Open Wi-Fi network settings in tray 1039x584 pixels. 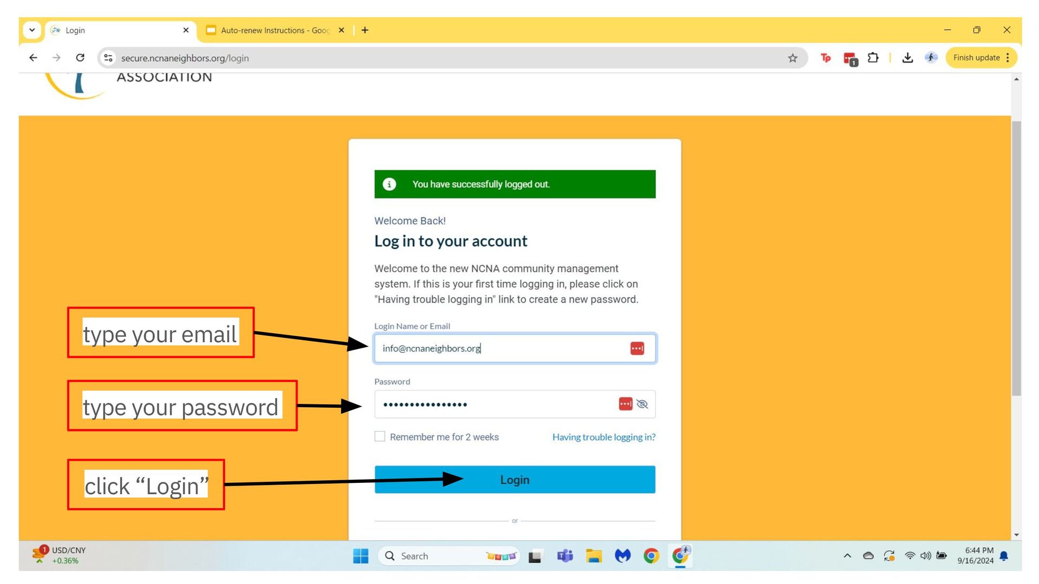pyautogui.click(x=910, y=556)
